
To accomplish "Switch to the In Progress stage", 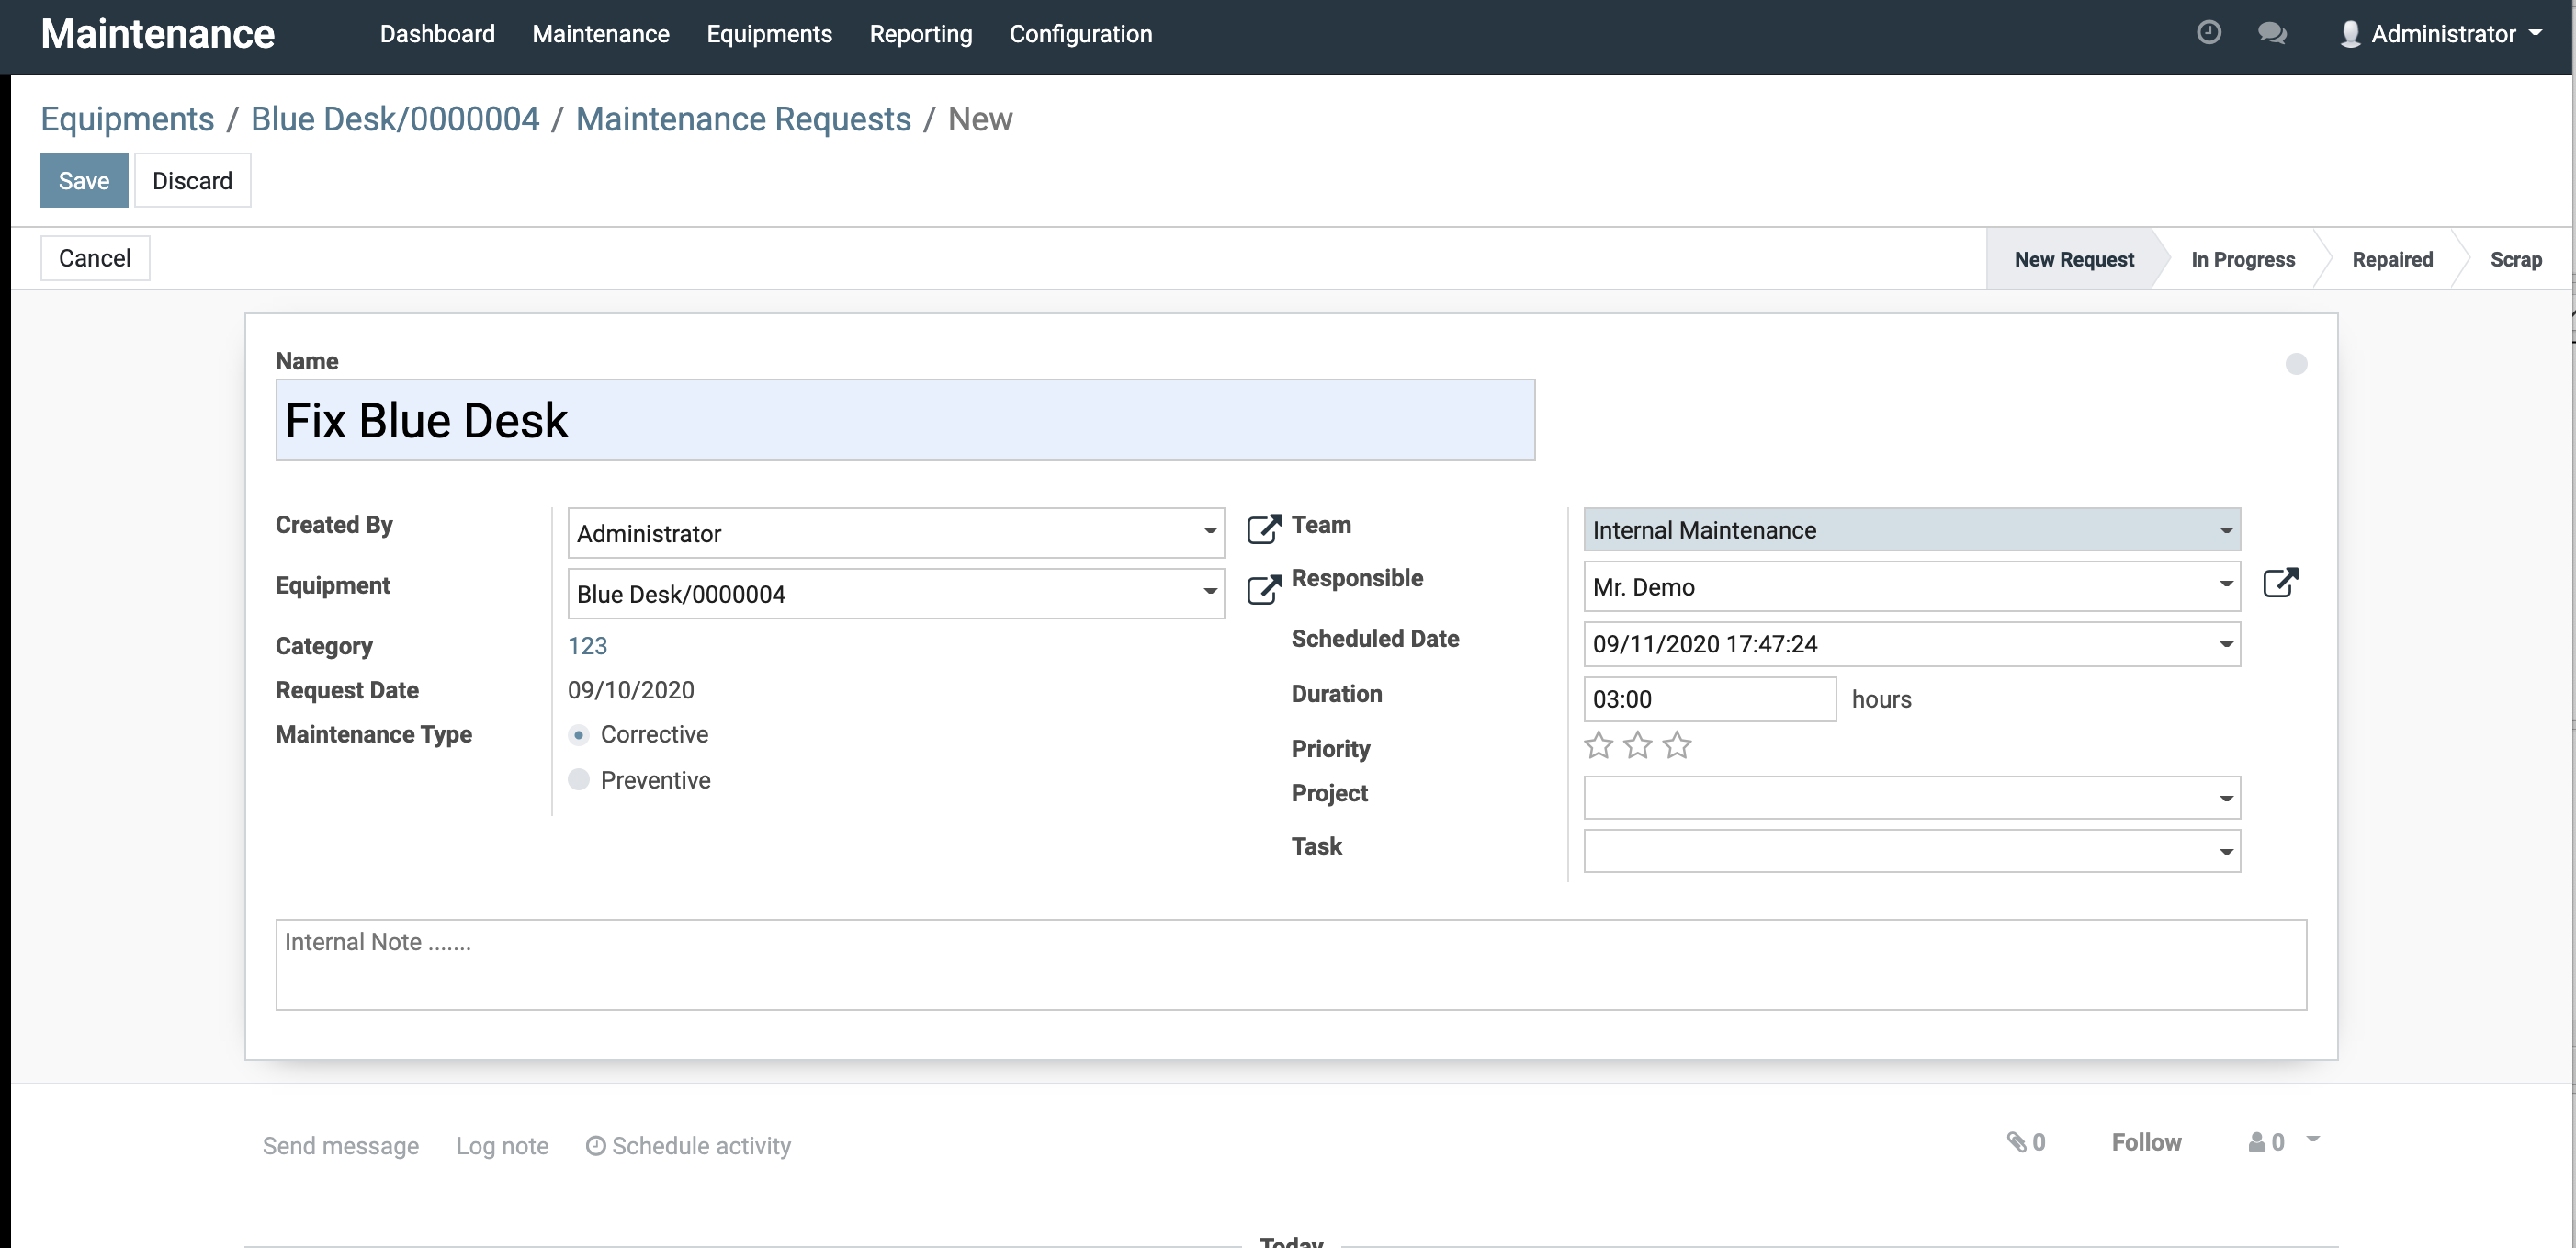I will click(x=2243, y=259).
